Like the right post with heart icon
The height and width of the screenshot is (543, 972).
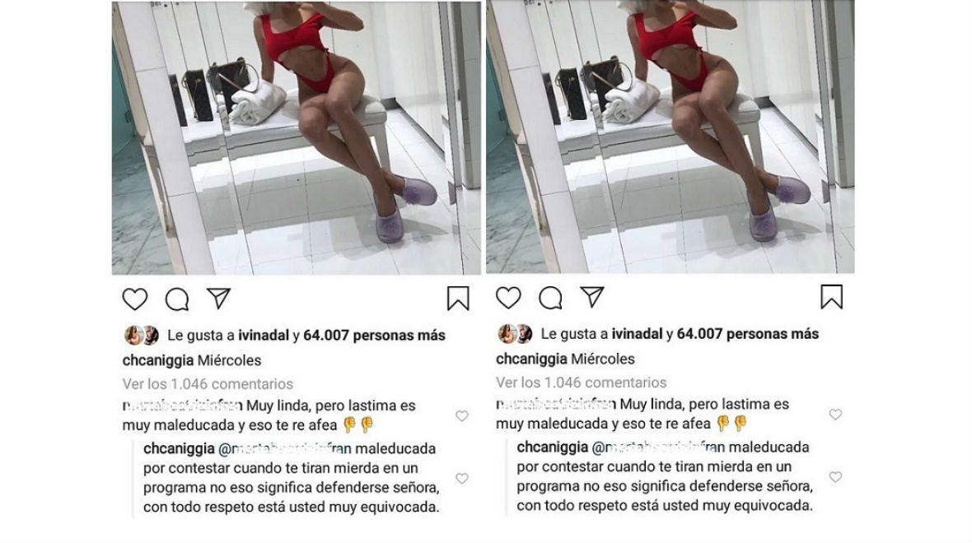point(508,298)
